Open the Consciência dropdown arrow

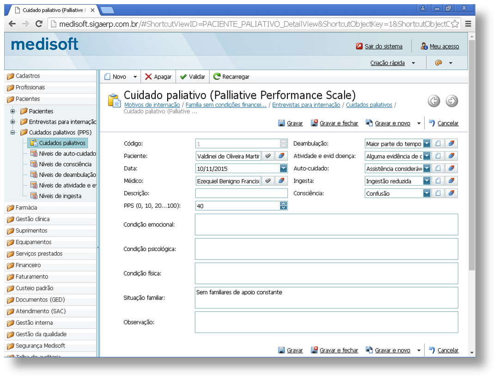(x=426, y=193)
